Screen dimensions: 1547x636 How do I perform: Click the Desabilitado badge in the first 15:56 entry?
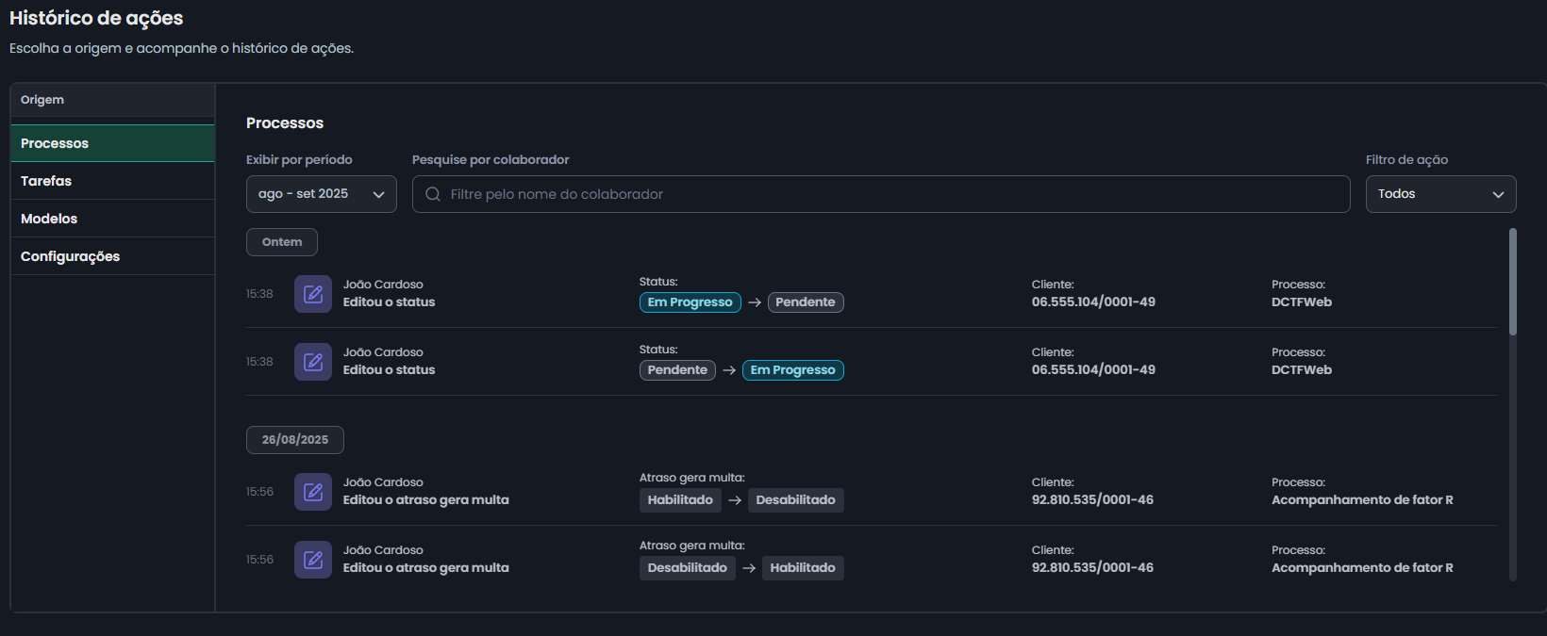[x=795, y=500]
